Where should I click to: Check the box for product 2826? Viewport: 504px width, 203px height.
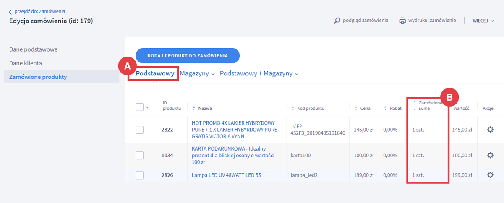[x=140, y=175]
